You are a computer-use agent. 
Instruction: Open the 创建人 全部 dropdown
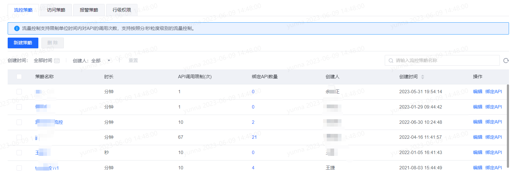pos(101,61)
